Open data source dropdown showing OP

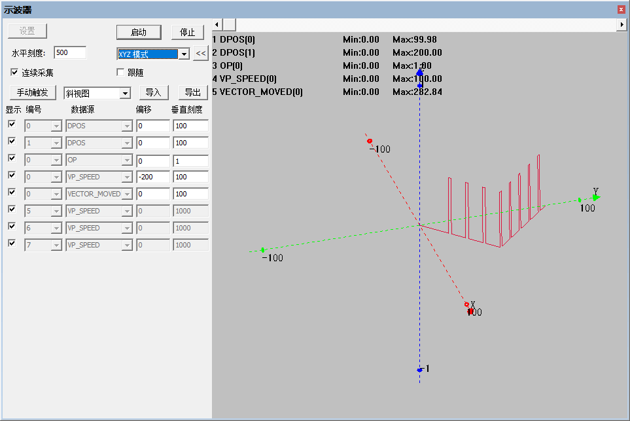127,160
